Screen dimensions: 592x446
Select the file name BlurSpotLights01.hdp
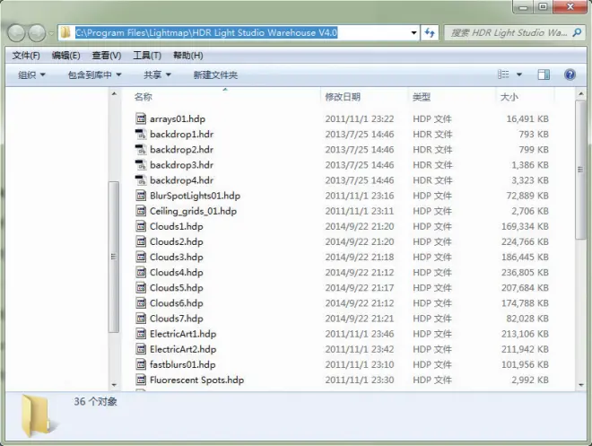(195, 196)
